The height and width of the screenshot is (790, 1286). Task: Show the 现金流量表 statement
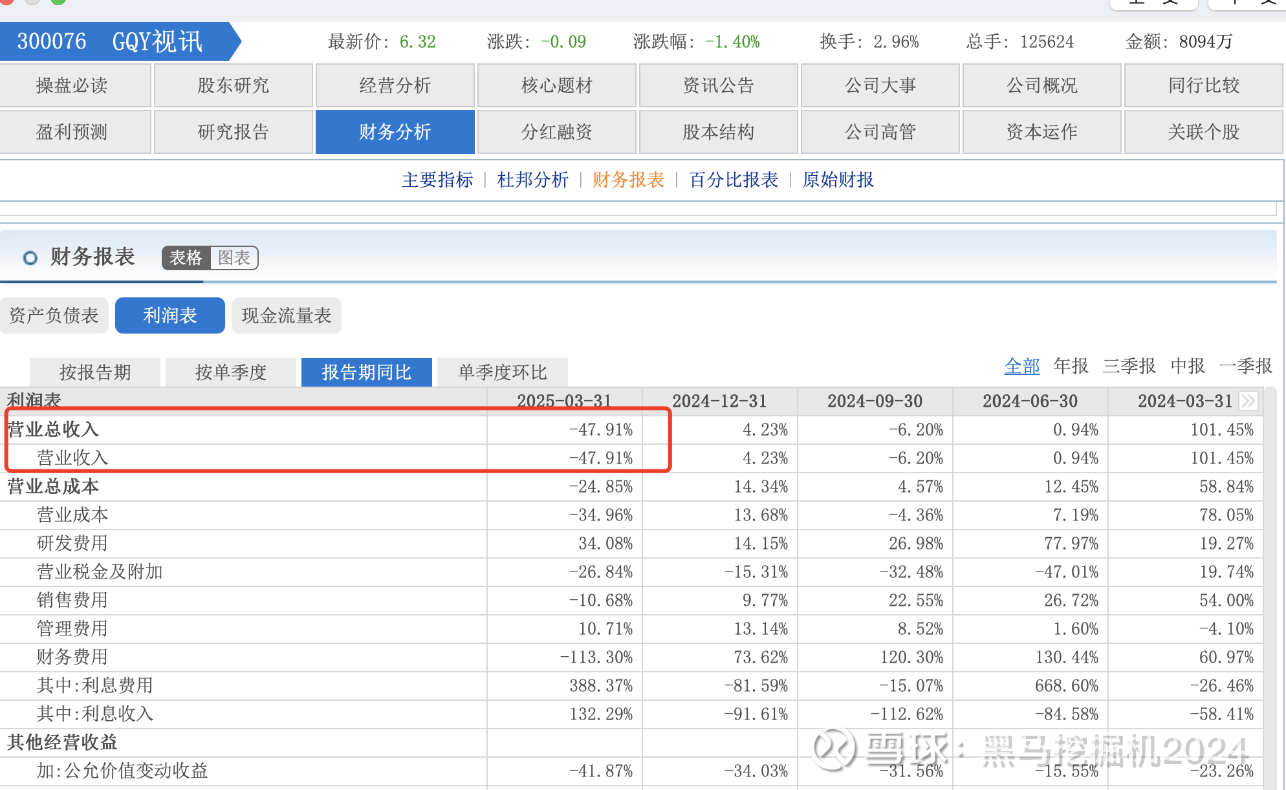[287, 315]
